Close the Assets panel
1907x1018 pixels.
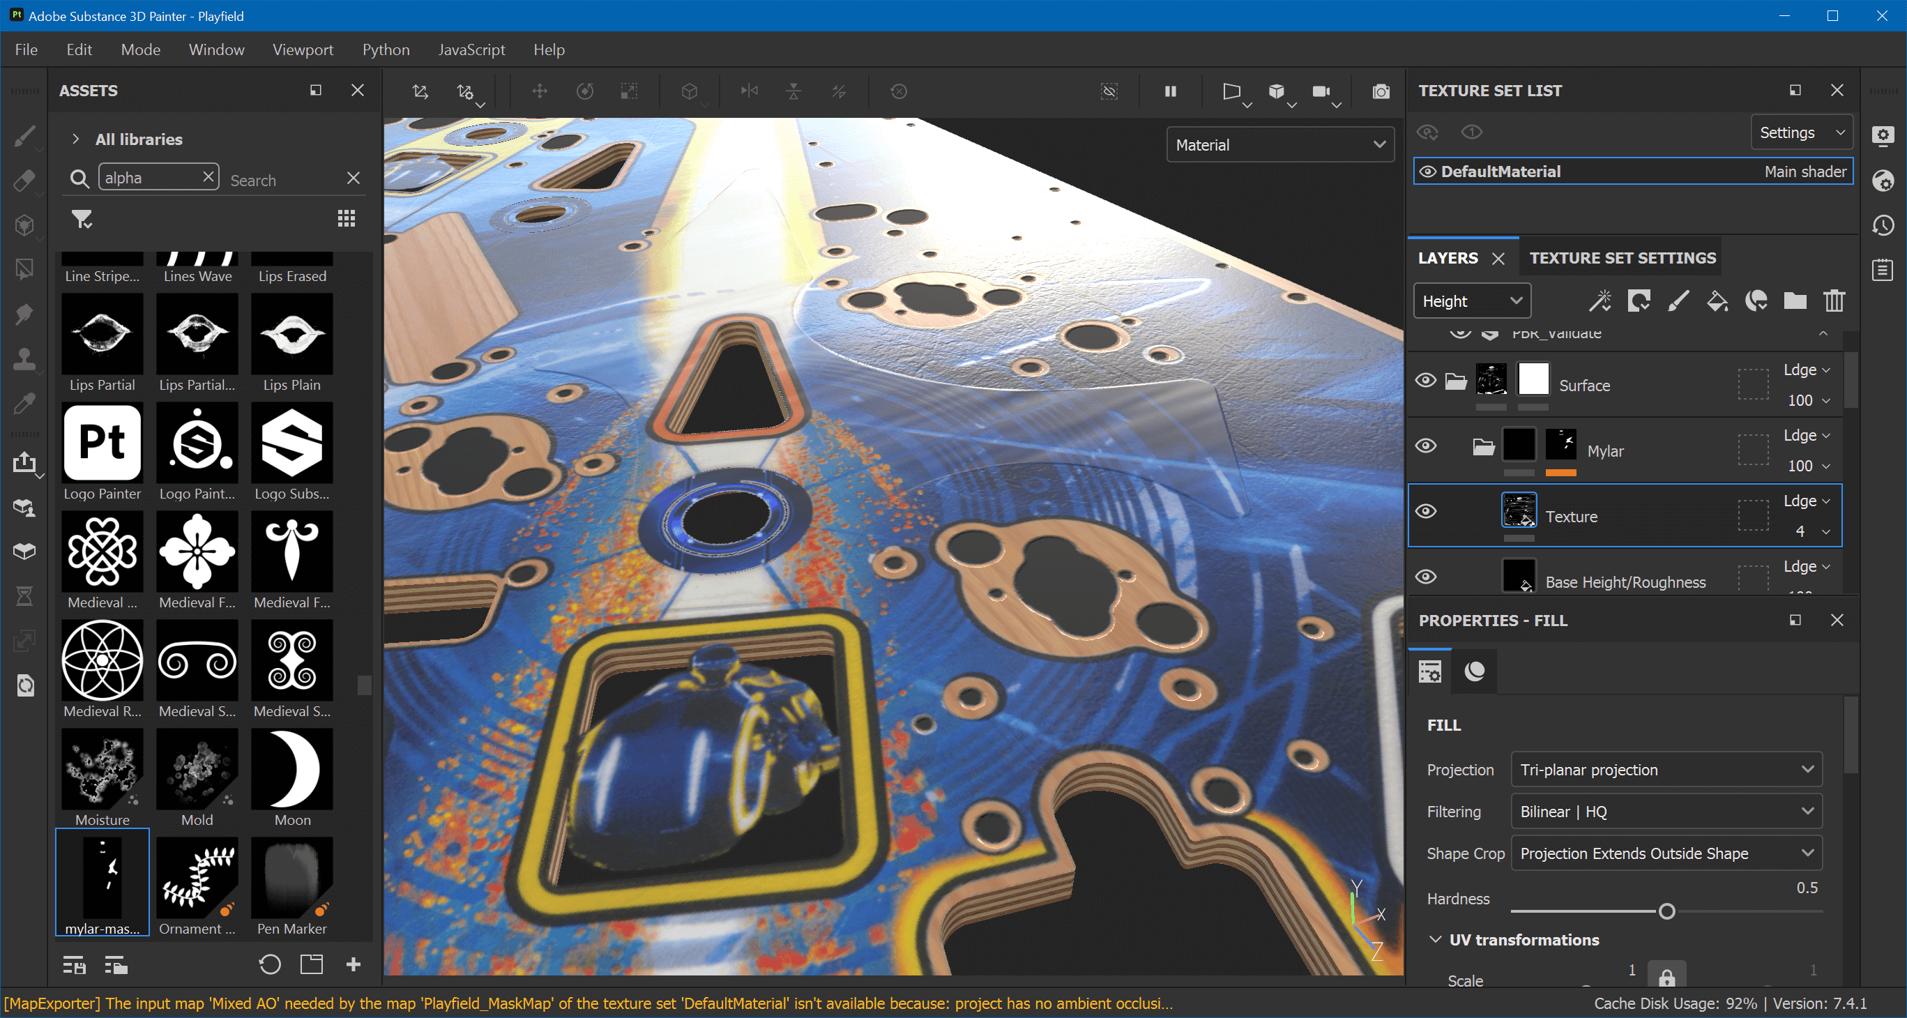click(x=358, y=91)
